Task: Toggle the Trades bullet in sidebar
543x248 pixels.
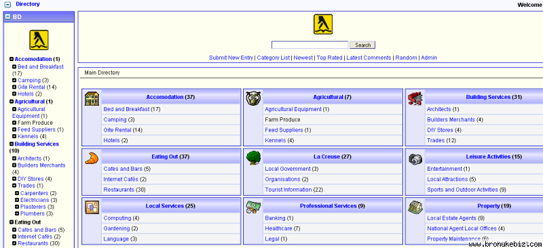Action: click(14, 186)
